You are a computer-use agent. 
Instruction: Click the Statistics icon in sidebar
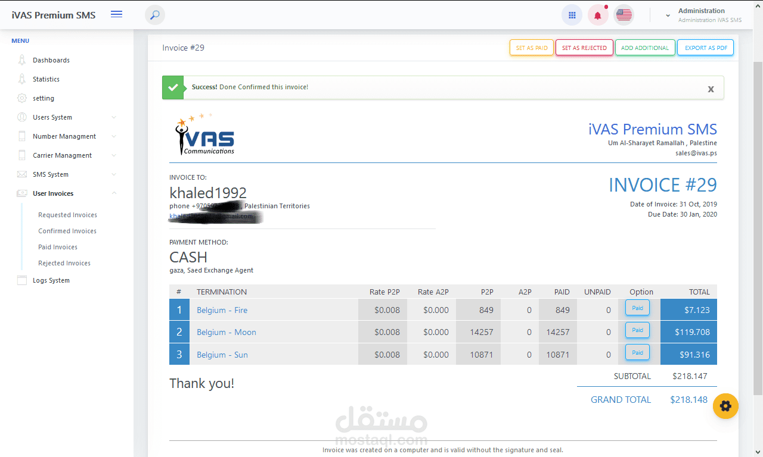(22, 79)
